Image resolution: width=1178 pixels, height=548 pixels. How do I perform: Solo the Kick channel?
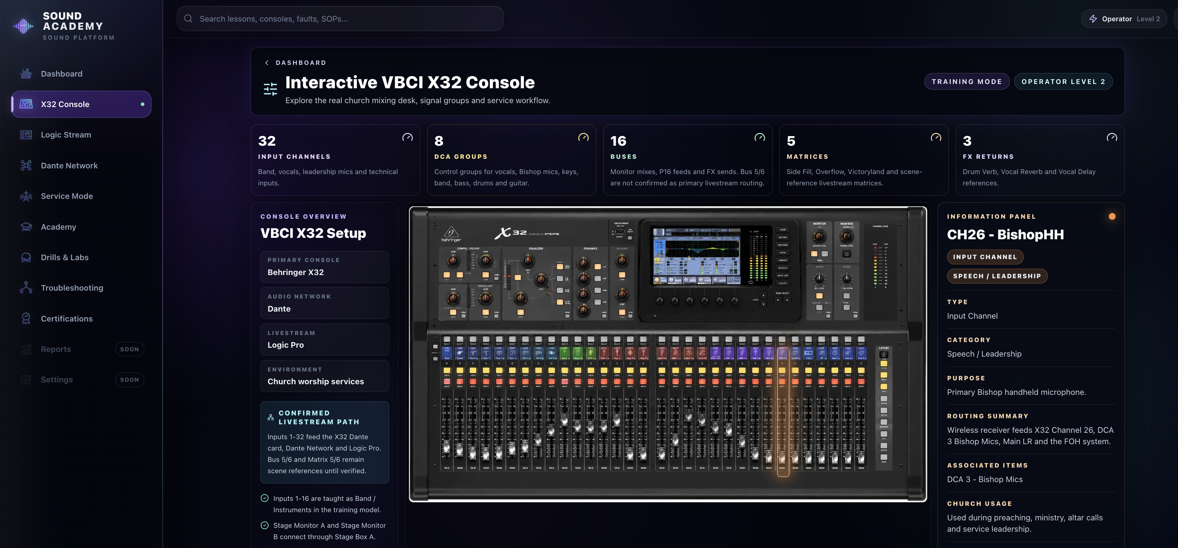pyautogui.click(x=447, y=371)
